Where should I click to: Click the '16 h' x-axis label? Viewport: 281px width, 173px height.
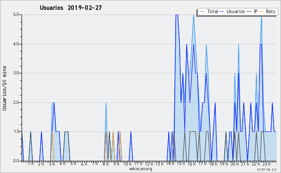point(192,164)
